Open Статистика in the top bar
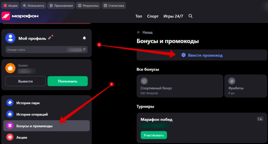The width and height of the screenshot is (268, 144). coord(114,6)
